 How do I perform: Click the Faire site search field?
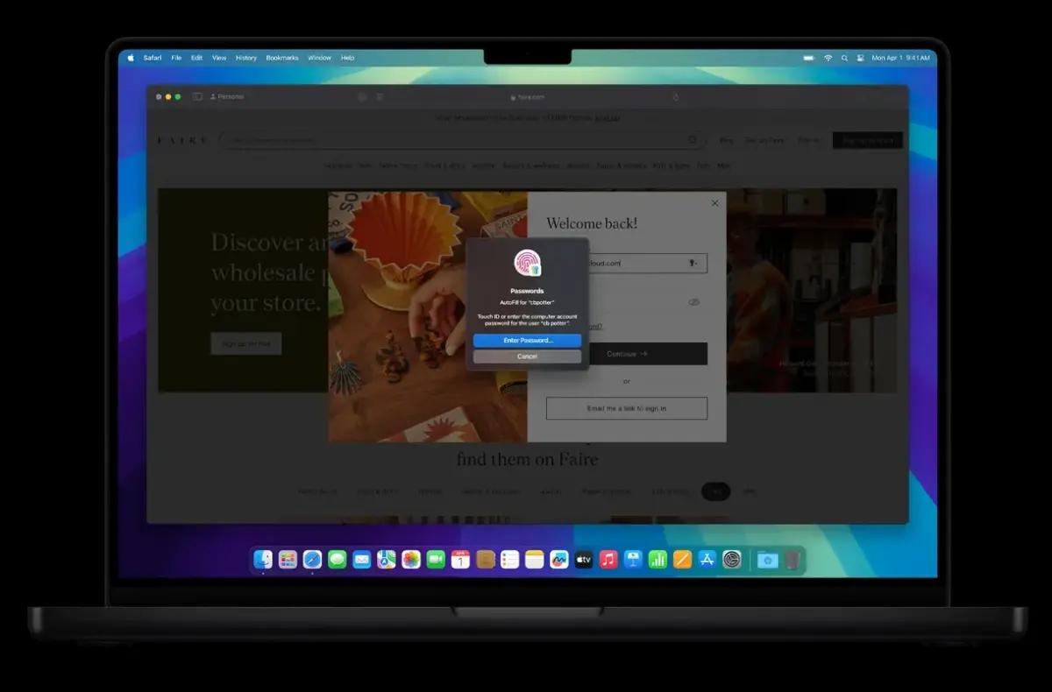[x=462, y=140]
